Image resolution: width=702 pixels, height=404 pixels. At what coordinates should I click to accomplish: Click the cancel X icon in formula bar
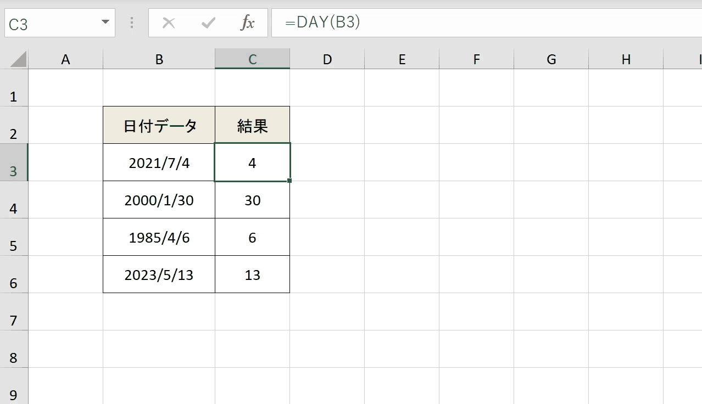[x=169, y=23]
